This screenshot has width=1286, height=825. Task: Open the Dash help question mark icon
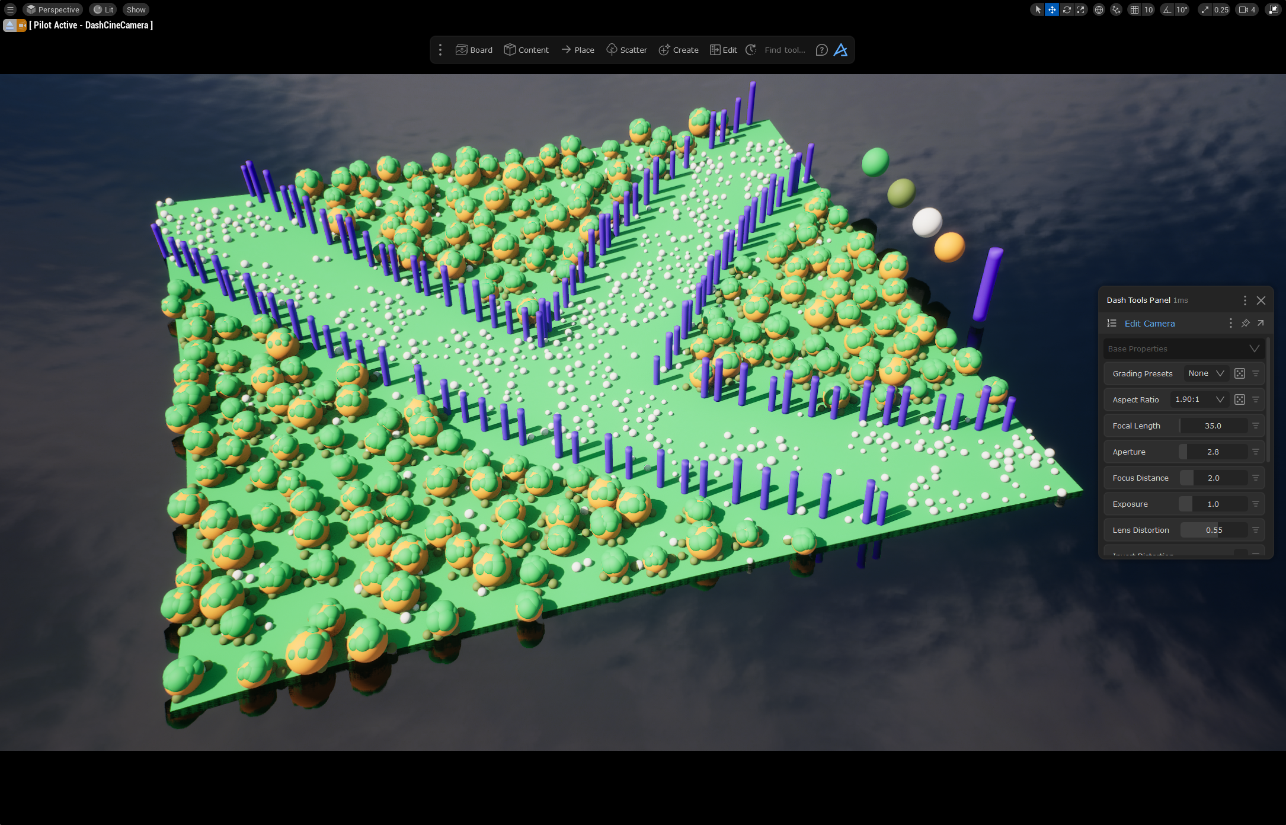(821, 50)
